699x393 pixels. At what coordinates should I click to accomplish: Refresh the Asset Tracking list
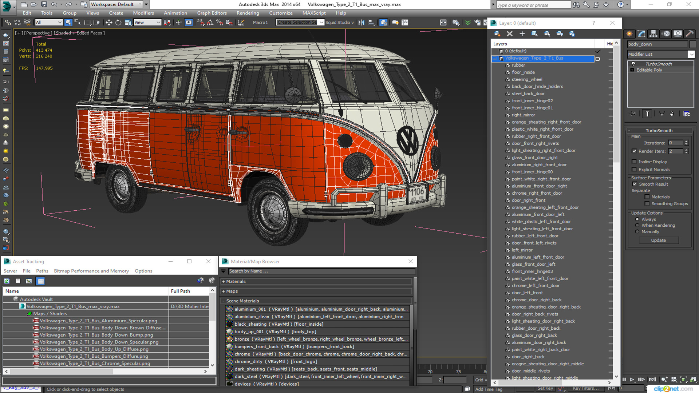[x=7, y=281]
